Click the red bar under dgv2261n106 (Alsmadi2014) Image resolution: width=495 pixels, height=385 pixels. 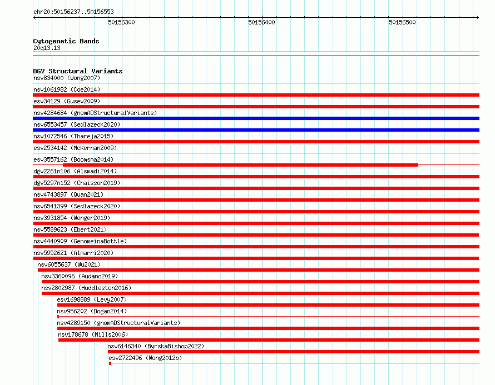[x=256, y=177]
